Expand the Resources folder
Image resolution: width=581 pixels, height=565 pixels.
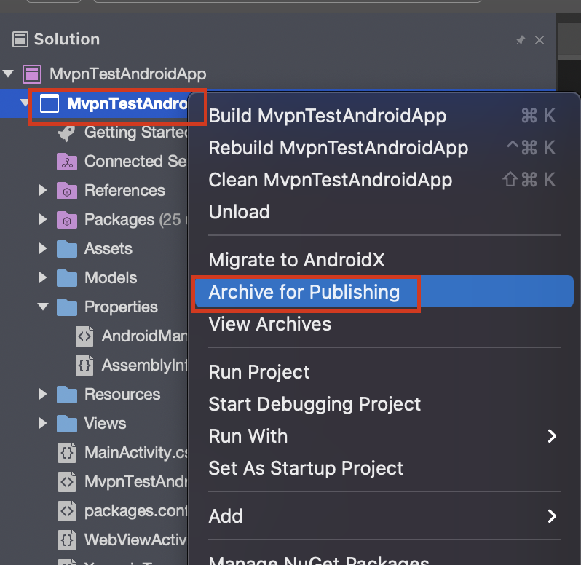[44, 395]
